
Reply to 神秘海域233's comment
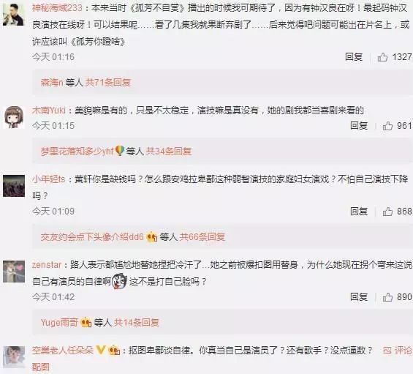pos(354,57)
